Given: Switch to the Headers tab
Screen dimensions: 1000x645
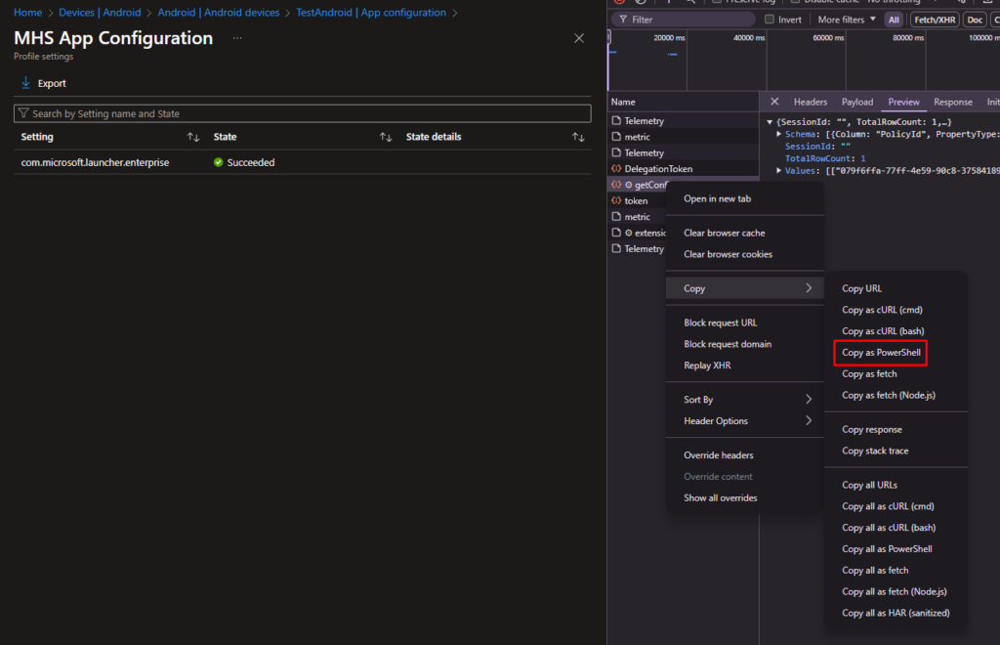Looking at the screenshot, I should [x=810, y=102].
